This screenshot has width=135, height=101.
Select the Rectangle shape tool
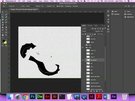coord(6,33)
